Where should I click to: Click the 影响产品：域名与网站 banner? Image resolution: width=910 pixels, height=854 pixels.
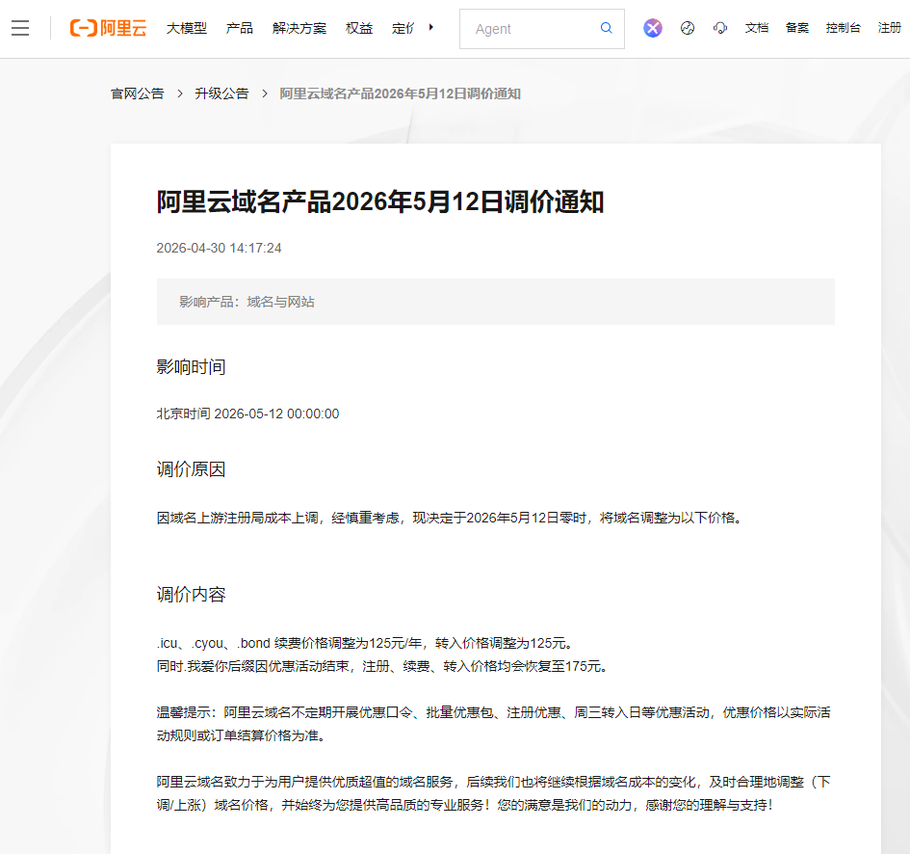click(496, 302)
